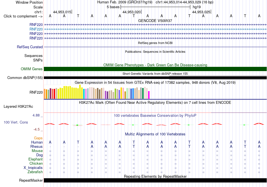Click the 'Click to complement -->' label
The image size is (267, 187).
(23, 16)
